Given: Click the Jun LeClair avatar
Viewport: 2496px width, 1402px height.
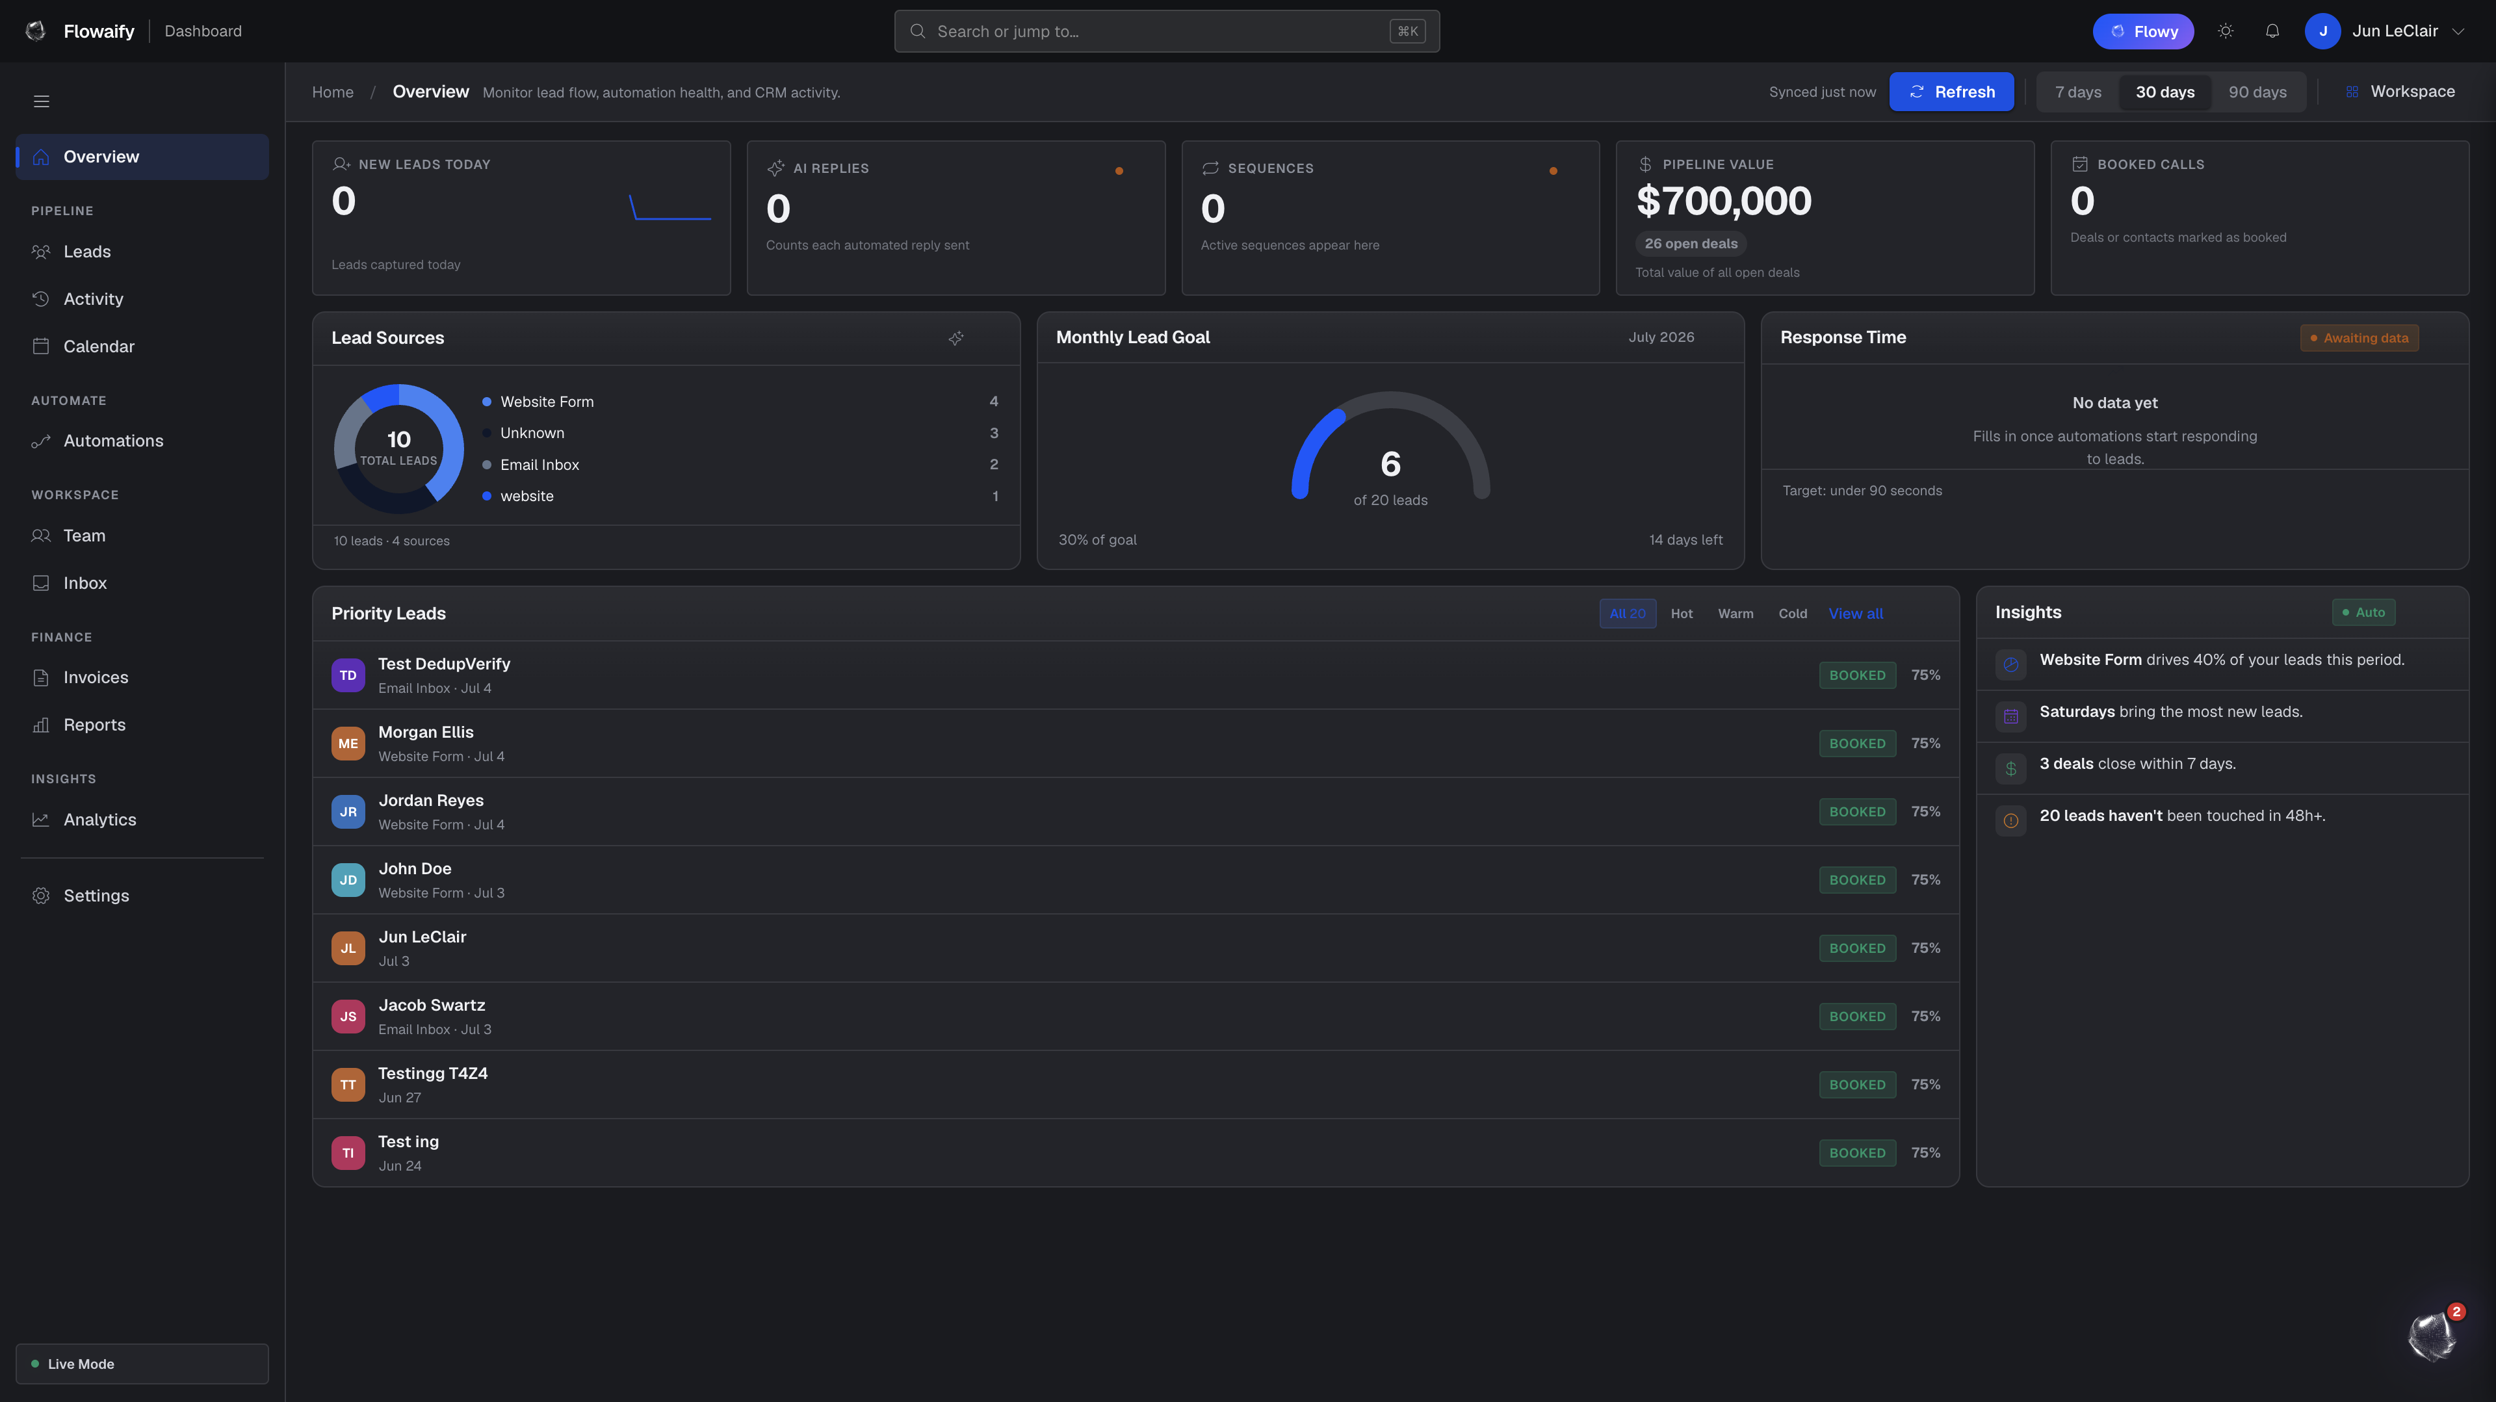Looking at the screenshot, I should 2322,31.
